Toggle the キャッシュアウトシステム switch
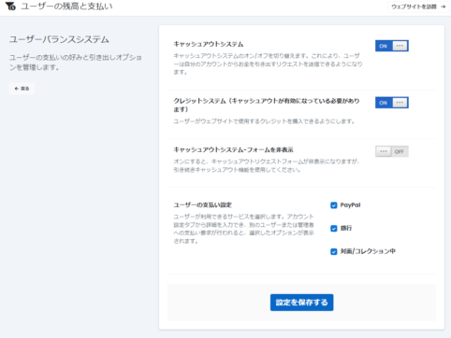This screenshot has height=338, width=451. tap(392, 46)
